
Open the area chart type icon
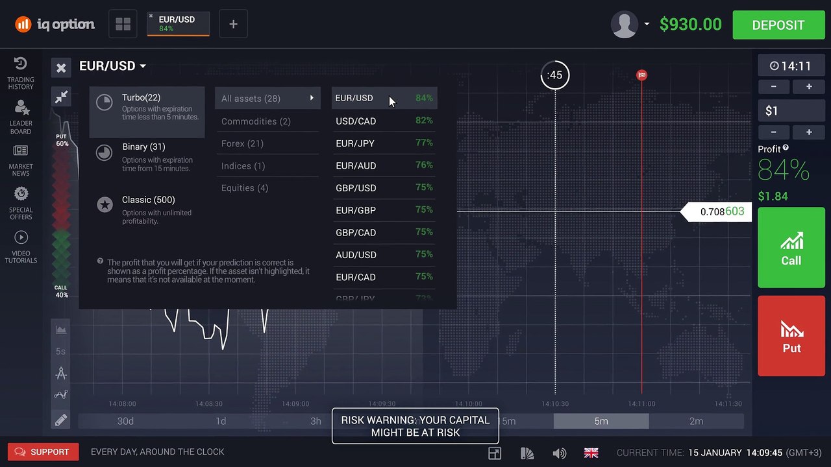[x=61, y=329]
